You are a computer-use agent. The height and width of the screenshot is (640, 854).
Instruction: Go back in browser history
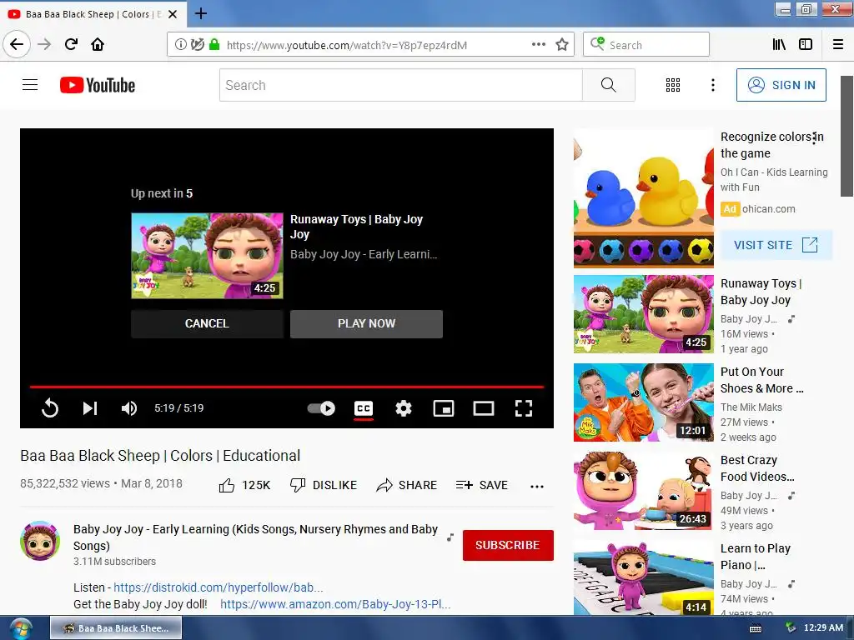17,44
